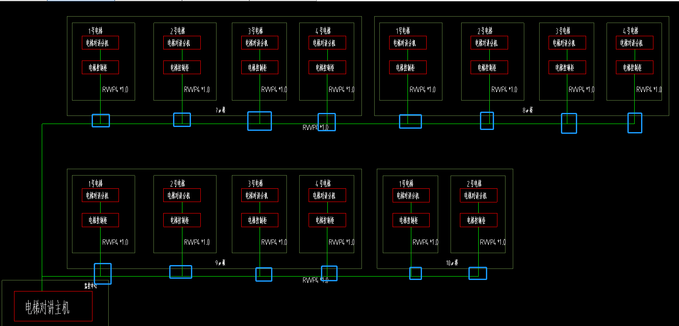Image resolution: width=679 pixels, height=326 pixels.
Task: Select the 1号电梯 label in 7#楼
Action: click(x=95, y=31)
